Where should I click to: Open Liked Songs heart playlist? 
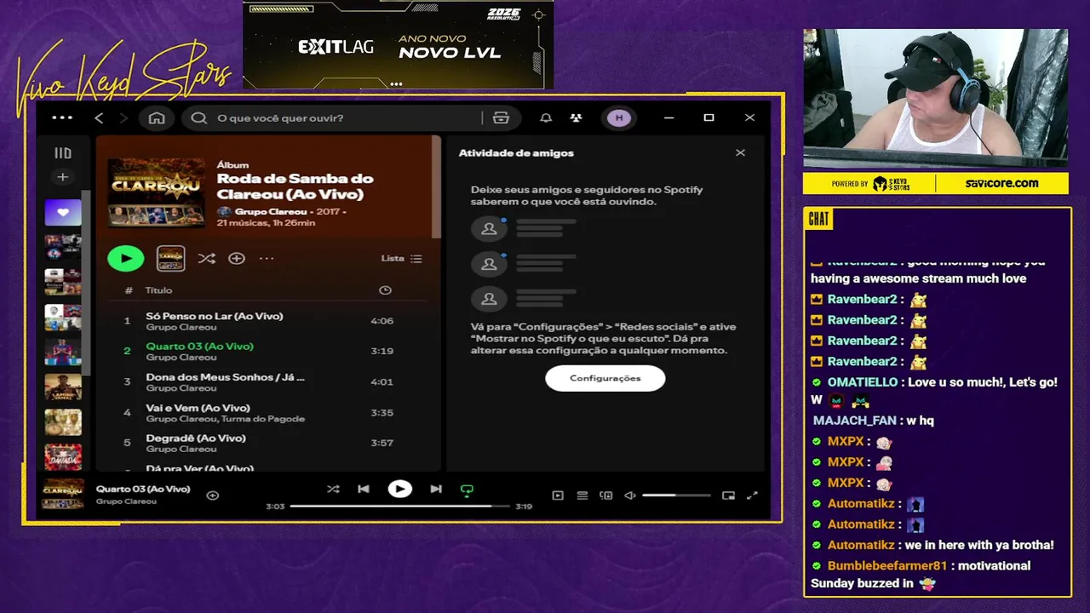(x=63, y=212)
